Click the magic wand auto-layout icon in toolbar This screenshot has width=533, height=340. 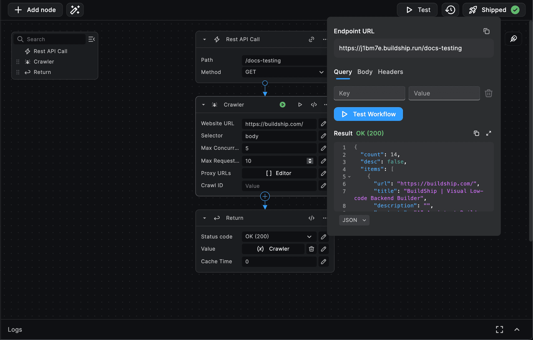click(x=75, y=9)
